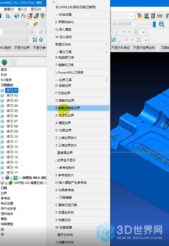The width and height of the screenshot is (169, 246).
Task: Select 练习-09 folder in tree
Action: pos(12,131)
